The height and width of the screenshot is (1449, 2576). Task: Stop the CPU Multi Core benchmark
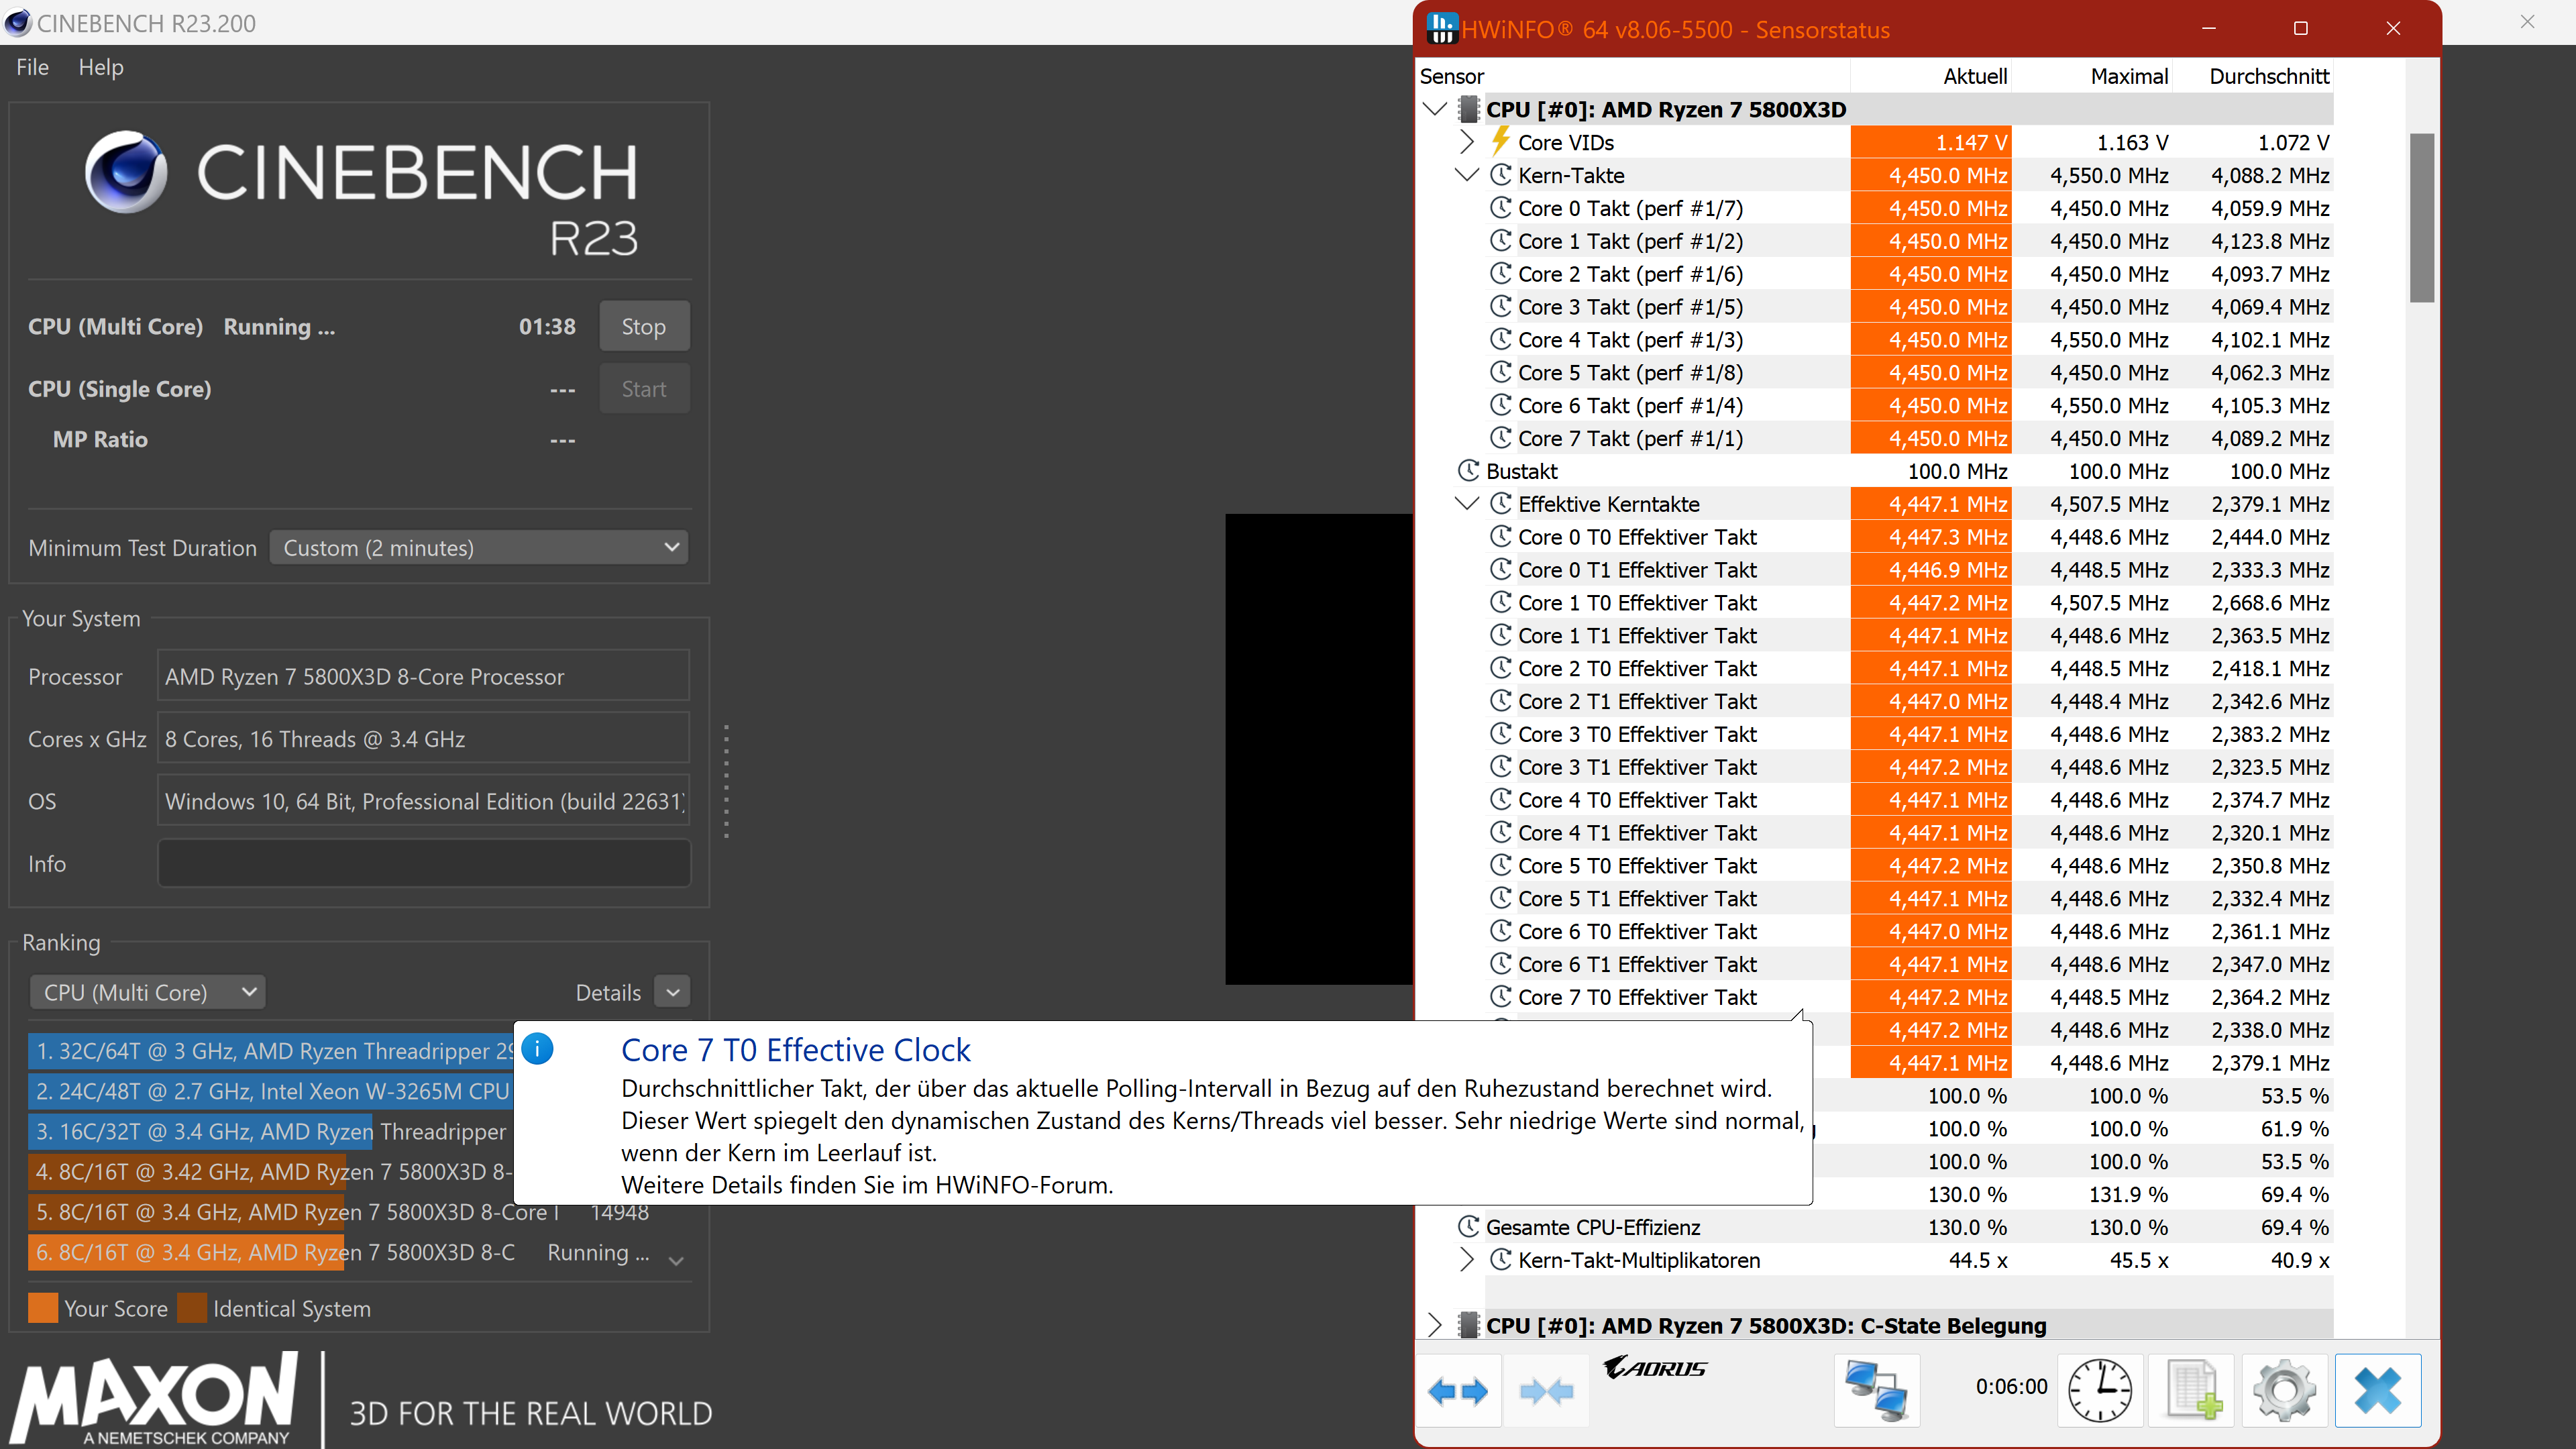tap(644, 327)
